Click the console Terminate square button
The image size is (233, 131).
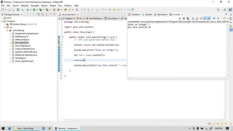click(x=180, y=19)
